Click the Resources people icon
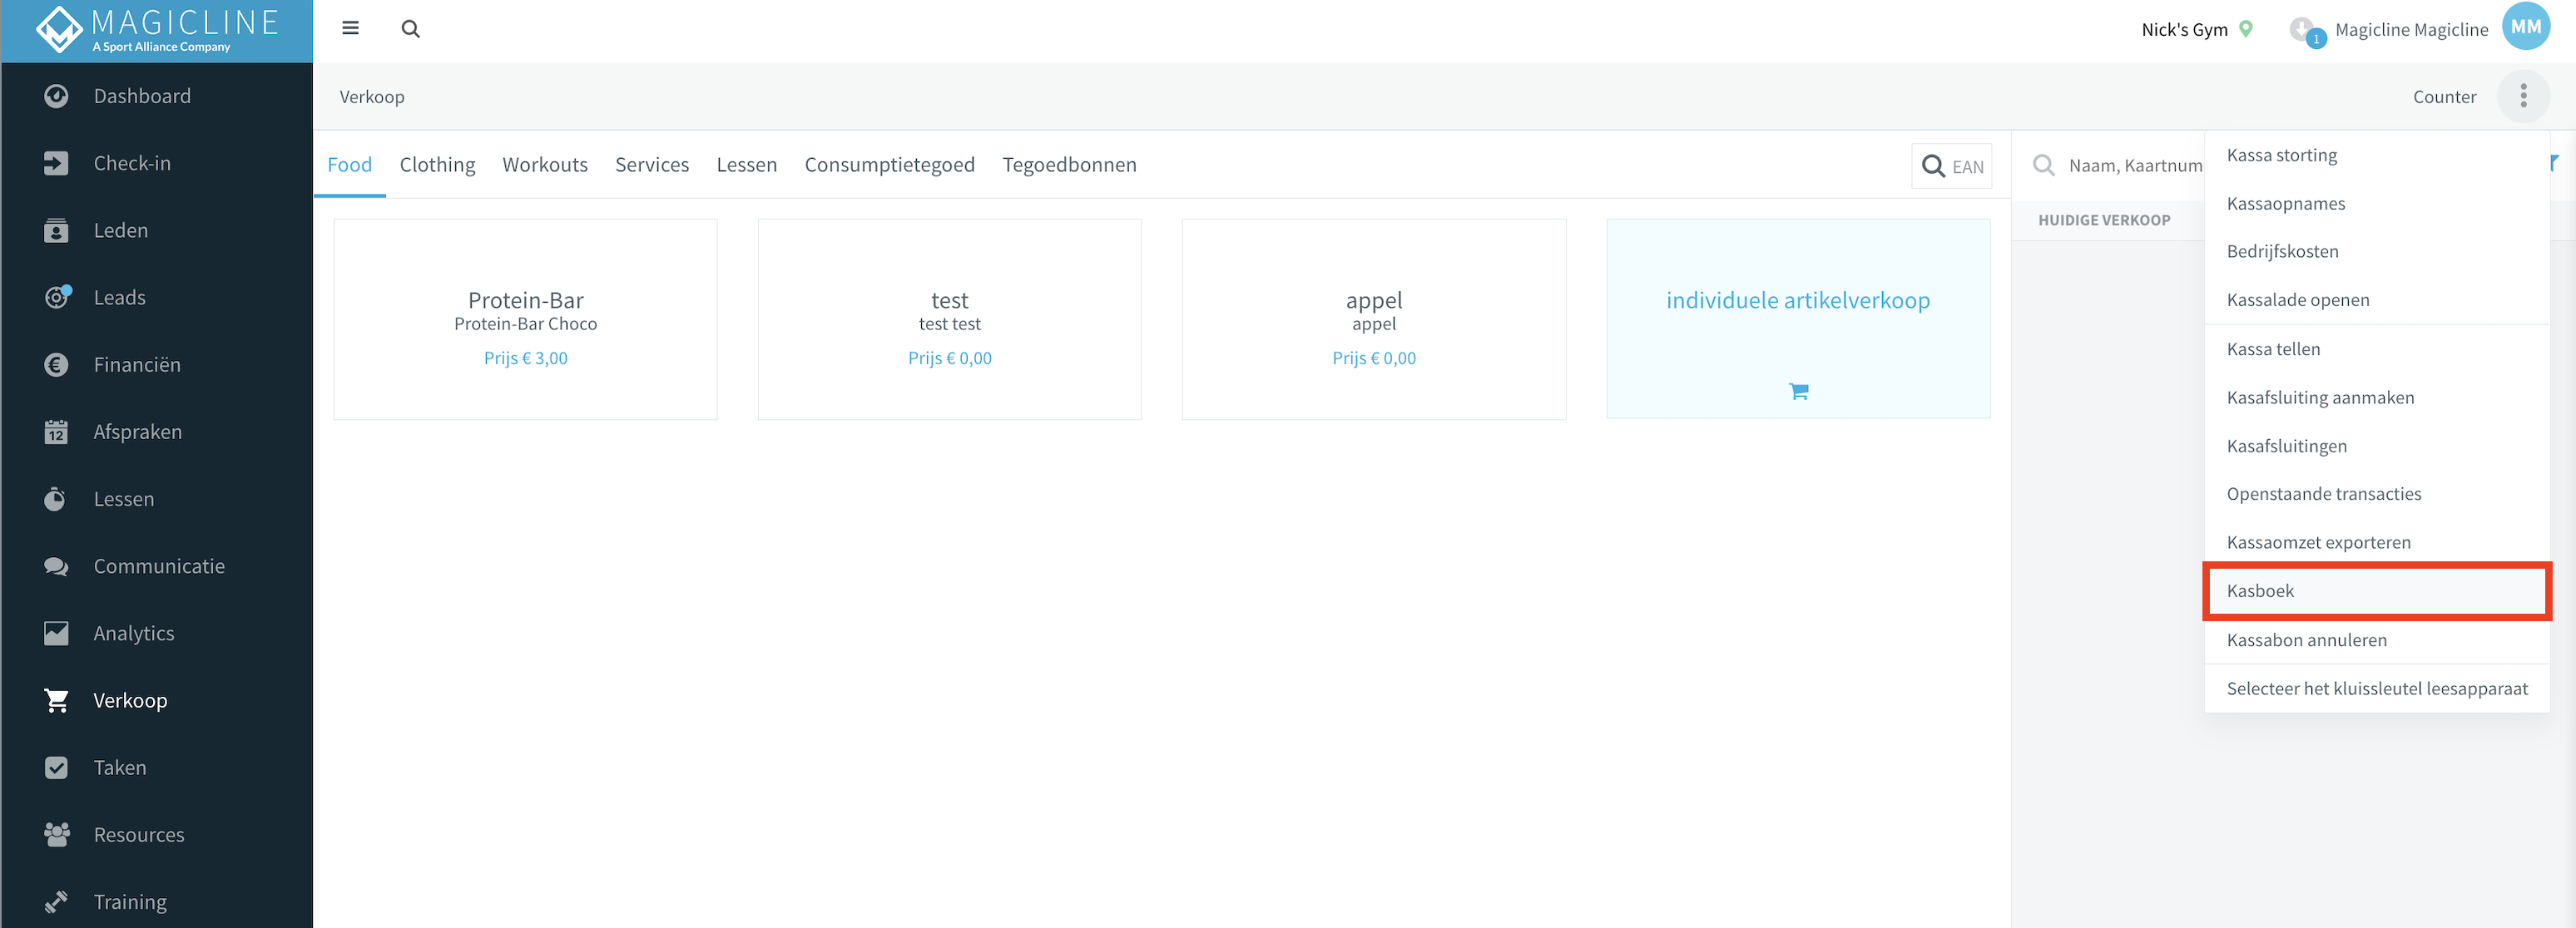2576x928 pixels. tap(56, 834)
